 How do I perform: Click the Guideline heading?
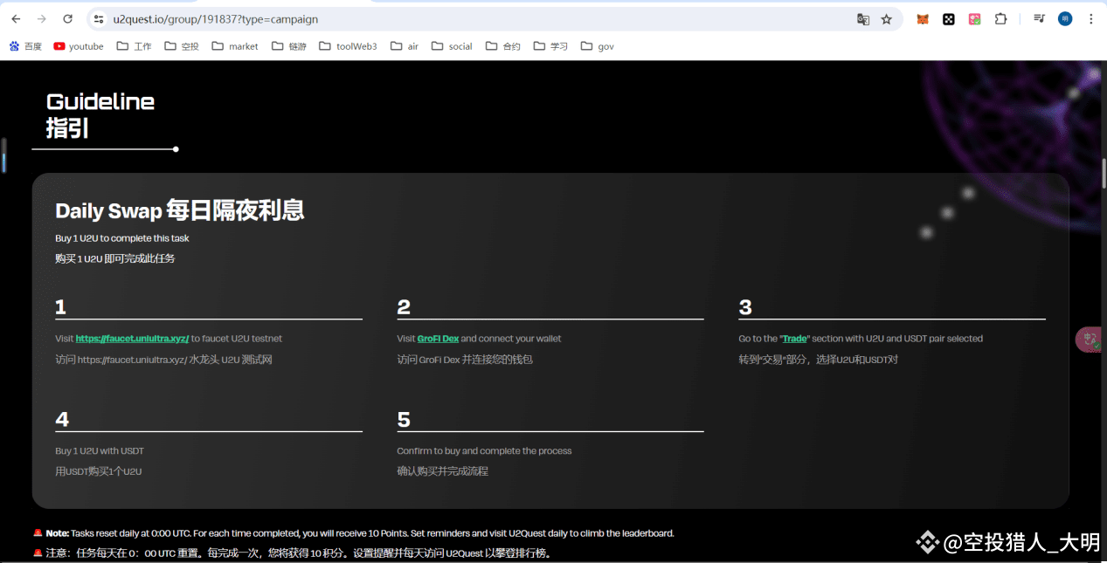(100, 101)
